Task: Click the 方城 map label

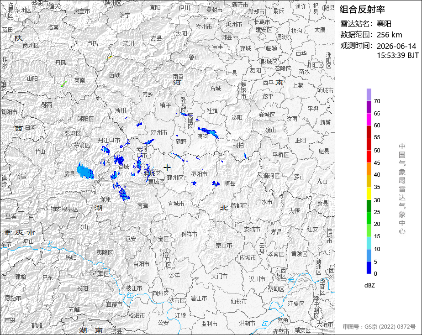Action: click(215, 89)
